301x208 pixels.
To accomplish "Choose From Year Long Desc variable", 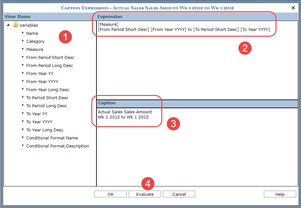I will pos(47,90).
